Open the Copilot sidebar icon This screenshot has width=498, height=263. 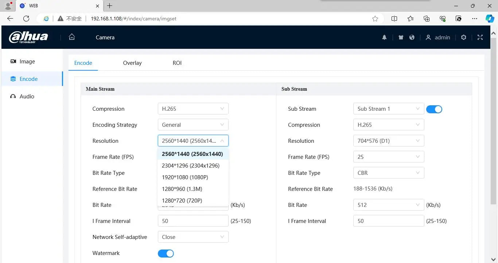(x=490, y=19)
